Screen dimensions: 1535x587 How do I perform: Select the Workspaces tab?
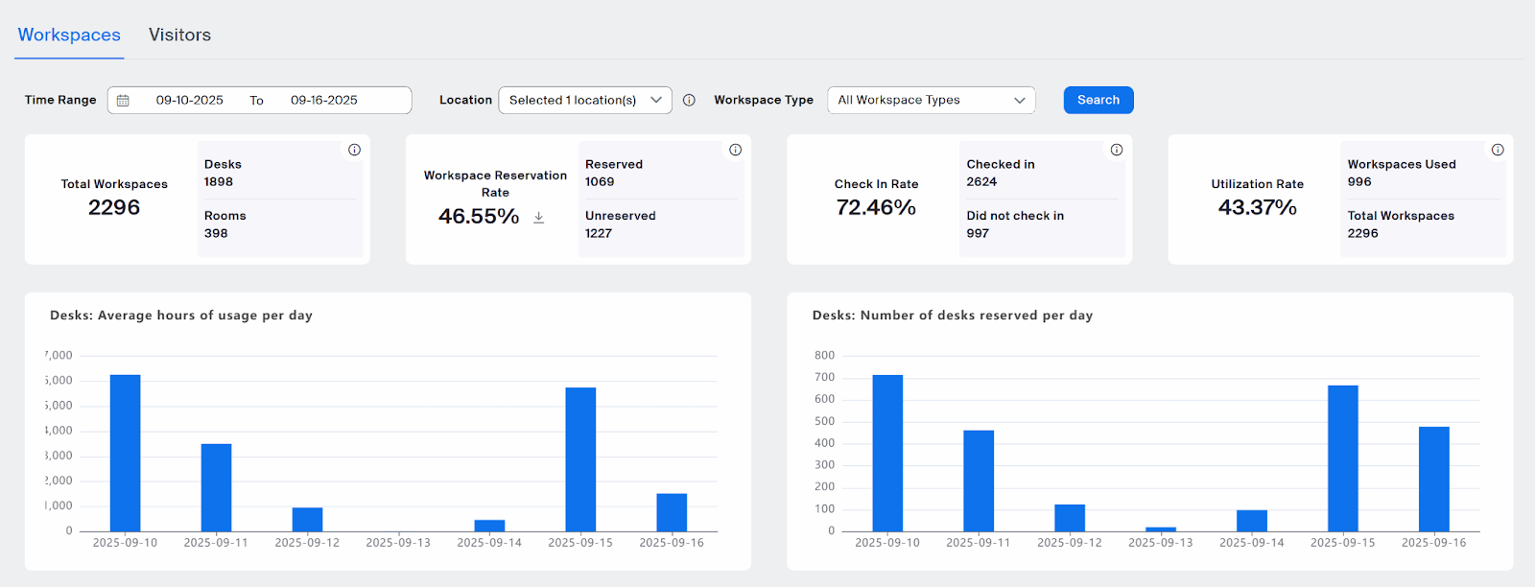tap(69, 35)
